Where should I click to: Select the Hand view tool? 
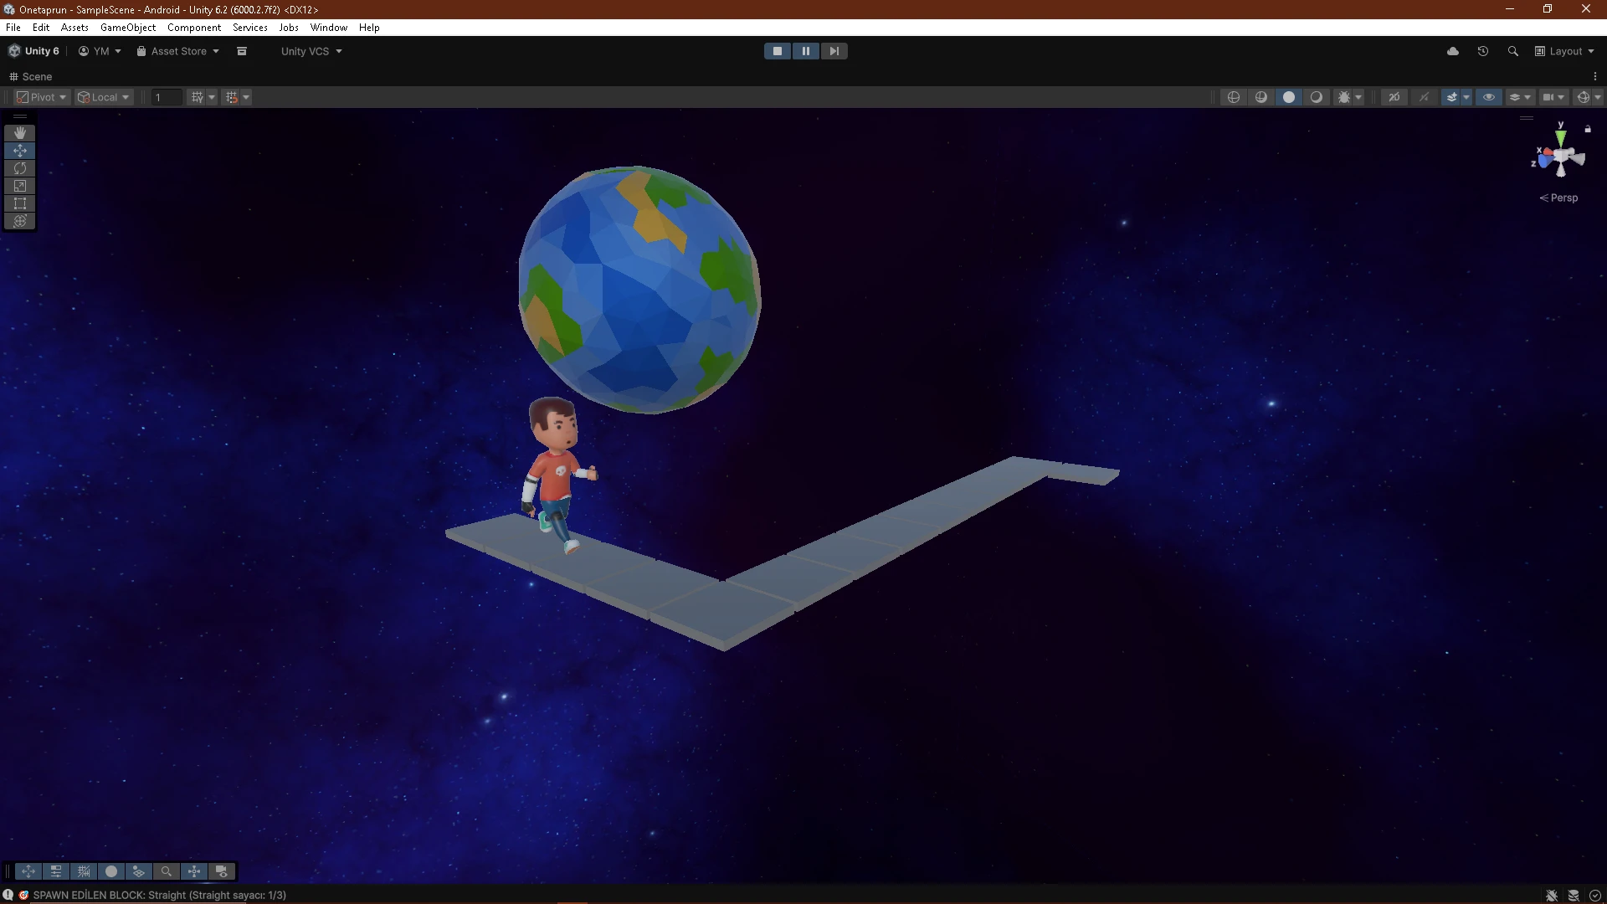[20, 133]
